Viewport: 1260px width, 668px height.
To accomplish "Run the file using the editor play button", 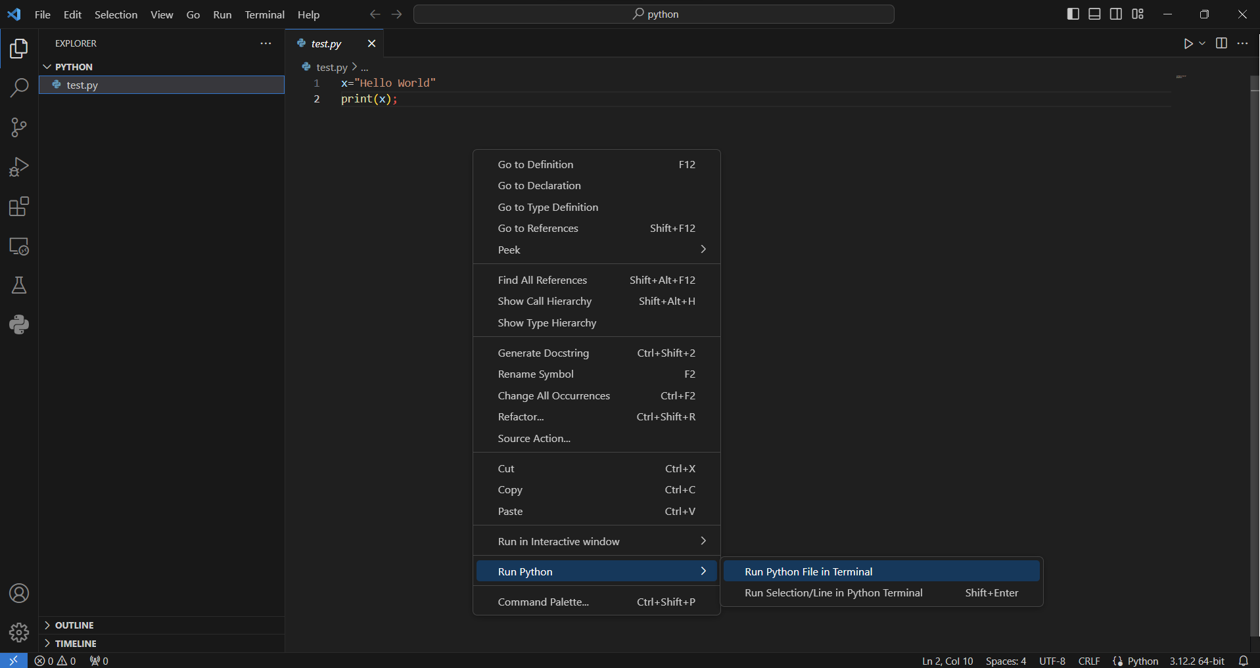I will pyautogui.click(x=1188, y=43).
